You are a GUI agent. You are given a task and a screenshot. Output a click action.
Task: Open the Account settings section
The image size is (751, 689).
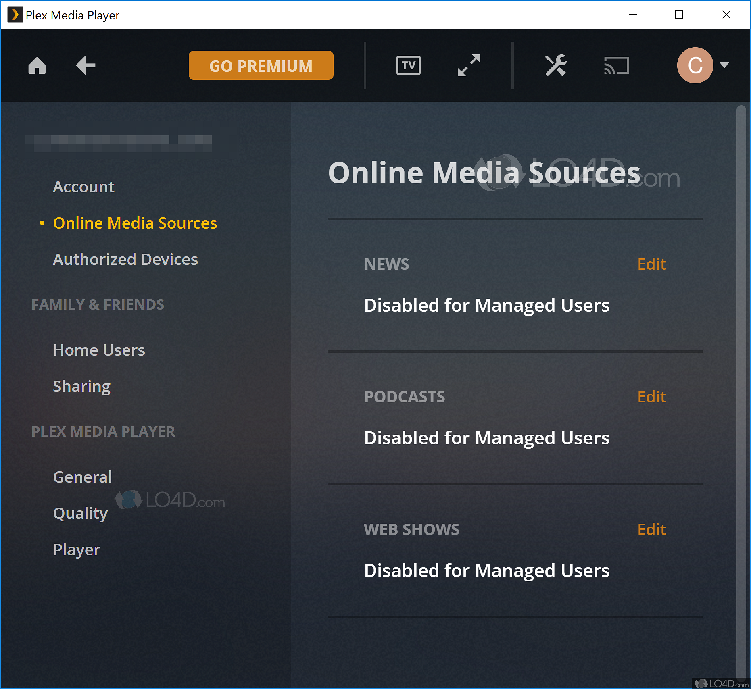84,187
